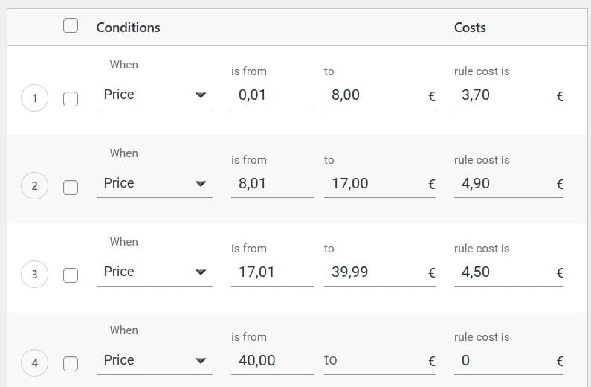This screenshot has height=387, width=591.
Task: Click the 'to' field showing 39,99
Action: [x=372, y=272]
